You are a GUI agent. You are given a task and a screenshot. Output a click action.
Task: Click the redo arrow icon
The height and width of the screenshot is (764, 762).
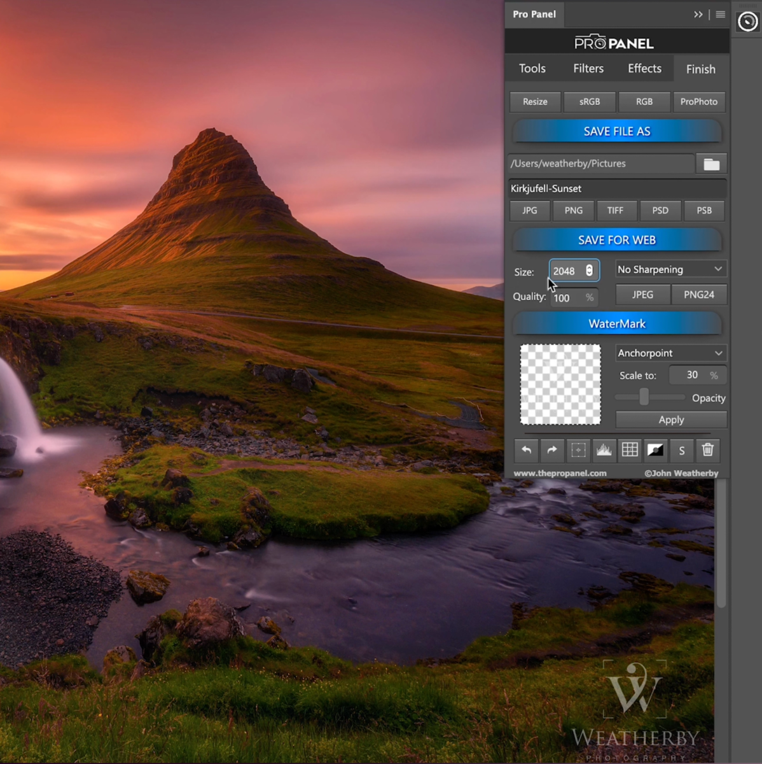pyautogui.click(x=551, y=450)
